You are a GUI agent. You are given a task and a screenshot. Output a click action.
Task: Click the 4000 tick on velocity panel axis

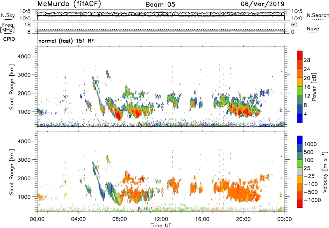(24, 141)
